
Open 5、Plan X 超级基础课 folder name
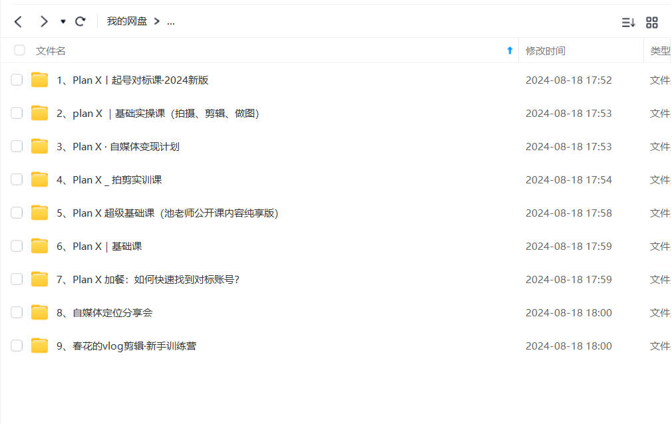click(x=168, y=213)
